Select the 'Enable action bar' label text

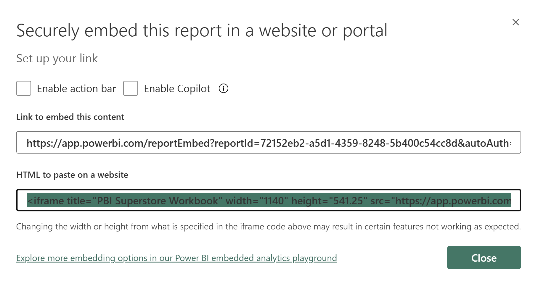click(x=76, y=89)
